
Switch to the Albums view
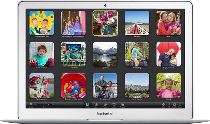pos(114,105)
